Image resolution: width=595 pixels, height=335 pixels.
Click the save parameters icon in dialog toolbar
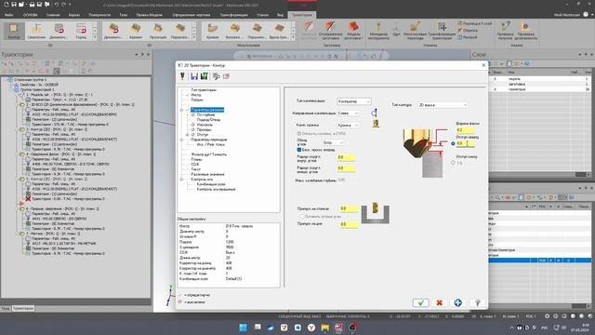click(194, 76)
